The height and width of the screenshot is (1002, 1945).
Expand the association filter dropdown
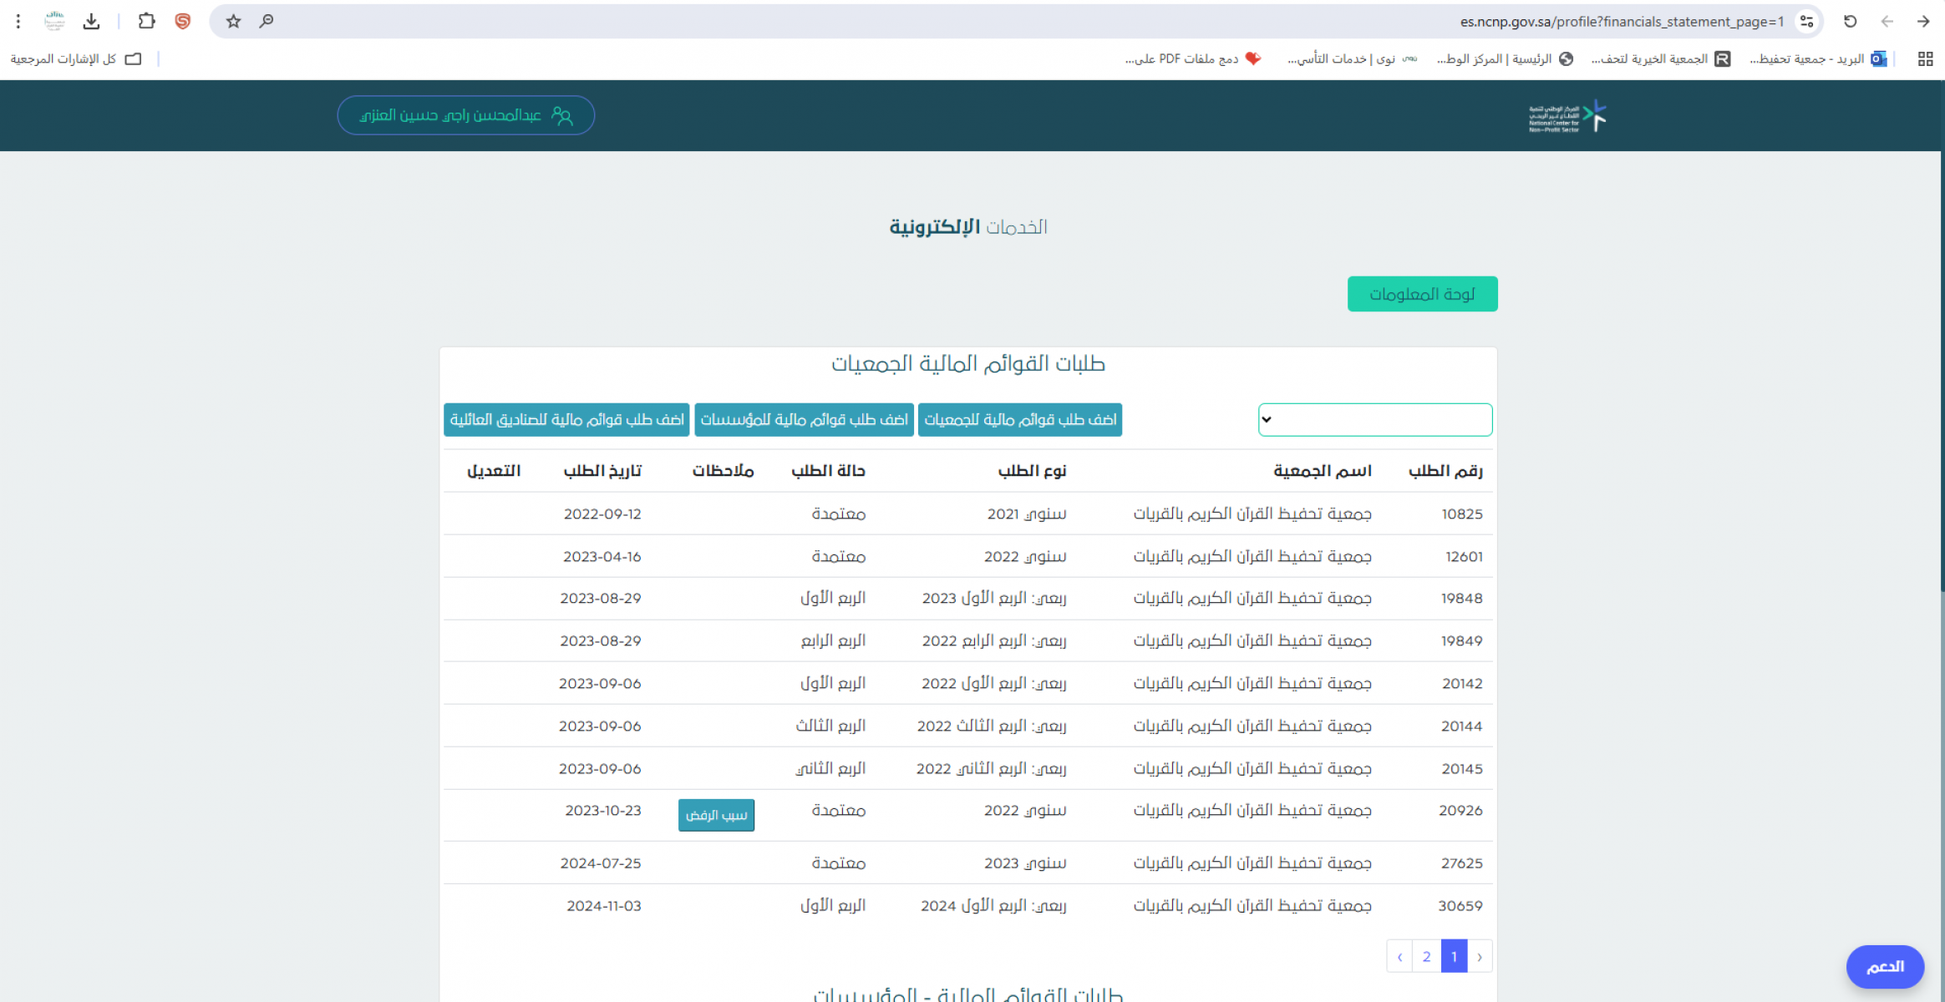pyautogui.click(x=1374, y=419)
